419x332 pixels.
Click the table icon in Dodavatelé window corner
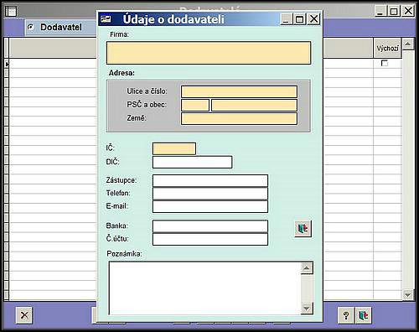(11, 11)
